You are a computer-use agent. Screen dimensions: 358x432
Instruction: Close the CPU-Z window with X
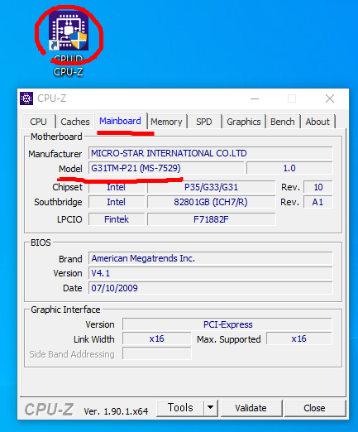point(330,98)
